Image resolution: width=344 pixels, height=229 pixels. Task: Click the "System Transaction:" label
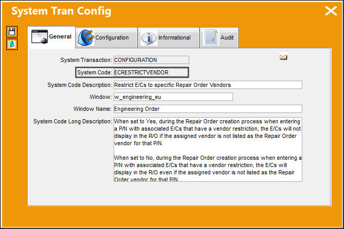[86, 60]
